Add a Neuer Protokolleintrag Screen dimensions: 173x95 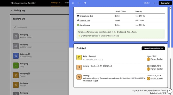153,48
